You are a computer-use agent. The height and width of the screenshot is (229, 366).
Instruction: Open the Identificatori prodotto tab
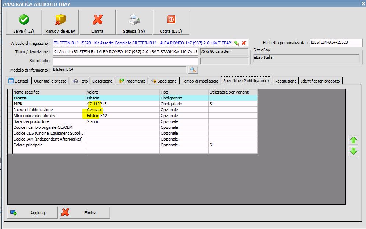[320, 81]
